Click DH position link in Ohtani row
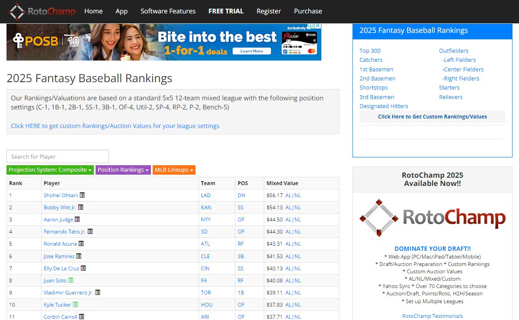 tap(241, 195)
